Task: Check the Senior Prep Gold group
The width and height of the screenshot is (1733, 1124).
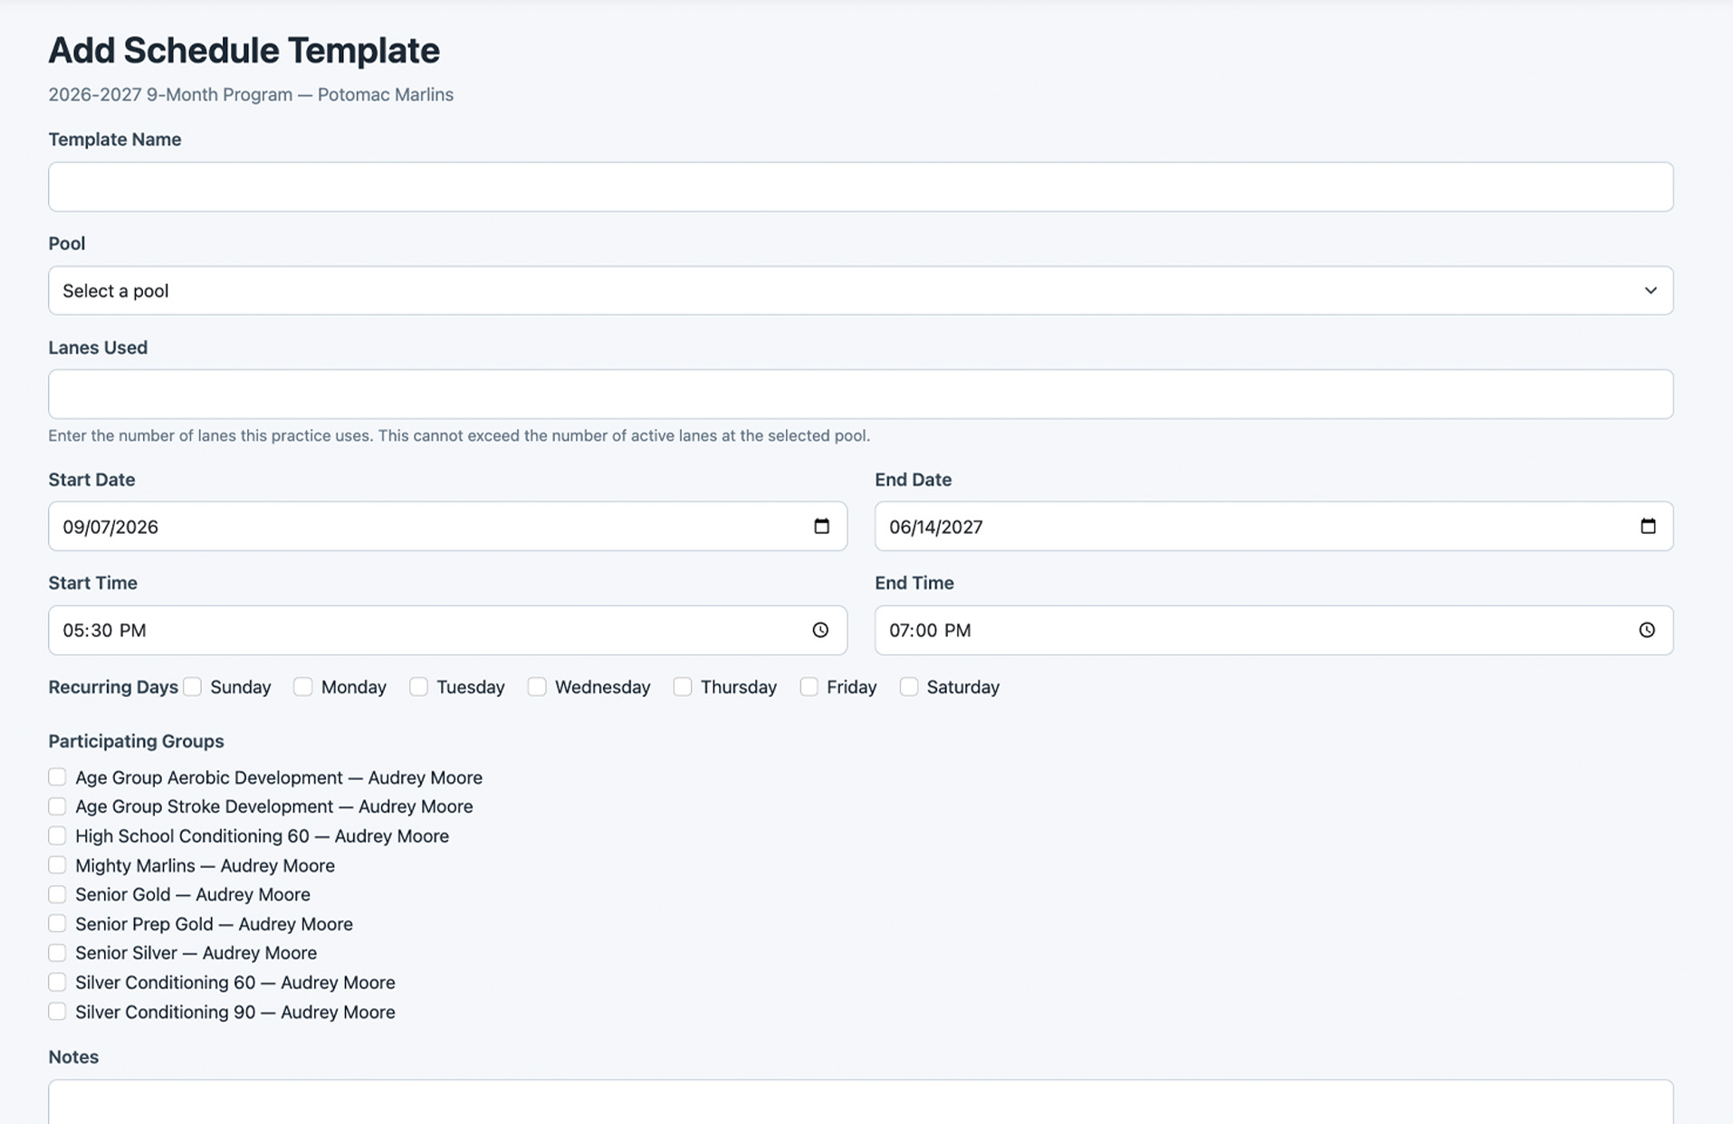Action: [x=57, y=923]
